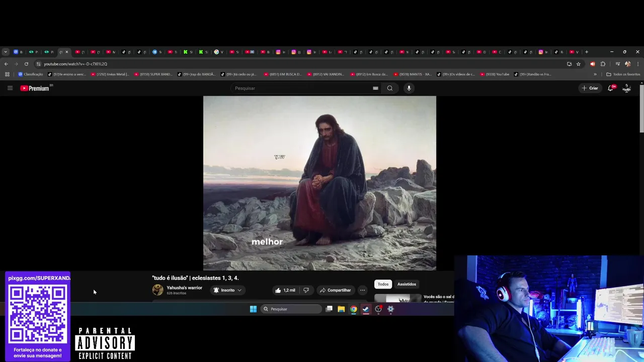
Task: Open Task View on taskbar
Action: 329,309
